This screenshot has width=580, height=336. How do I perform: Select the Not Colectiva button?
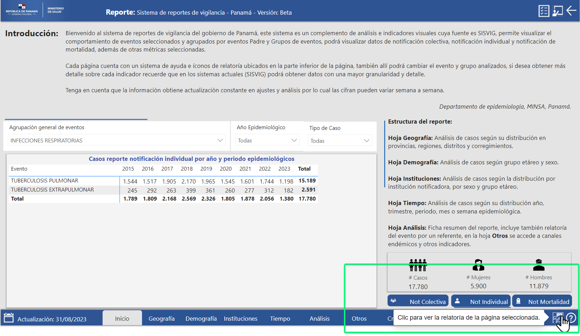(x=418, y=302)
